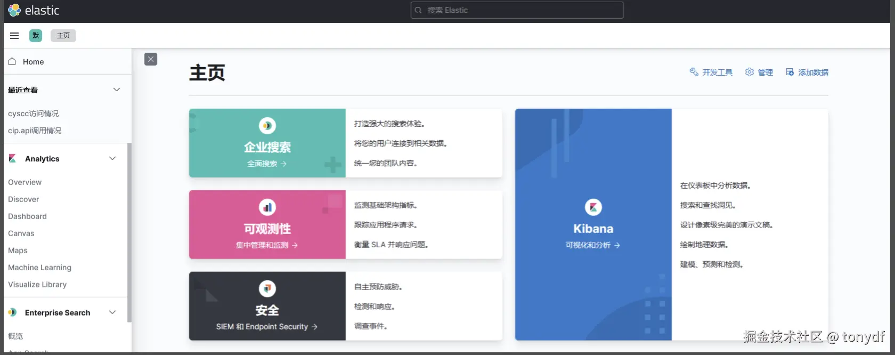Click text 调查事件。

[x=371, y=326]
